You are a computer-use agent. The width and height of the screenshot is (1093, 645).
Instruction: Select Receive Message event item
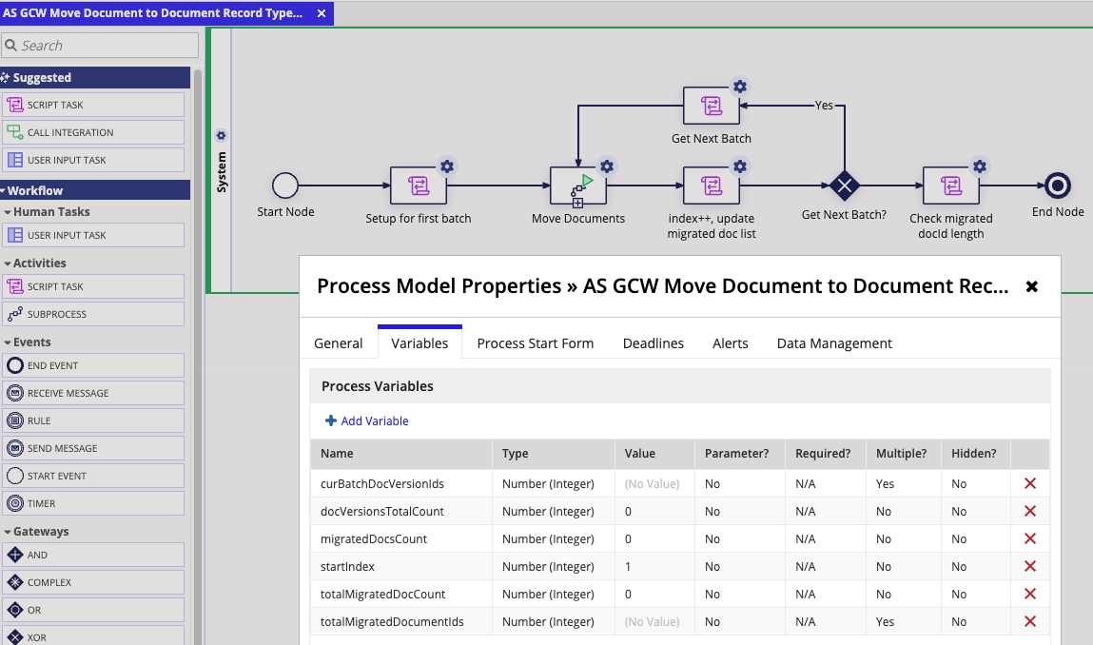tap(93, 393)
